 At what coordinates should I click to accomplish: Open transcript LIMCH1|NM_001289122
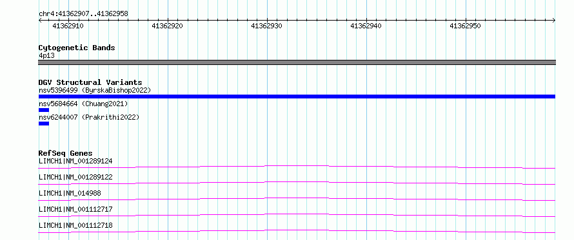point(75,177)
